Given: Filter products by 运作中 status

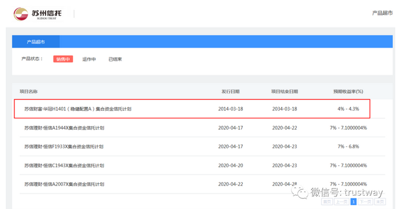Looking at the screenshot, I should coord(89,59).
